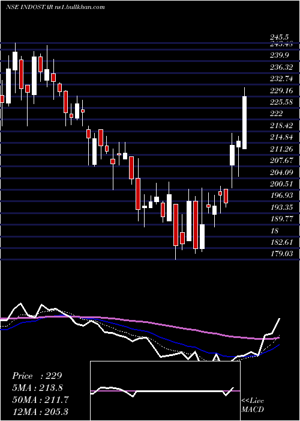Click the 218.42 price axis label
The width and height of the screenshot is (300, 421).
(x=281, y=125)
